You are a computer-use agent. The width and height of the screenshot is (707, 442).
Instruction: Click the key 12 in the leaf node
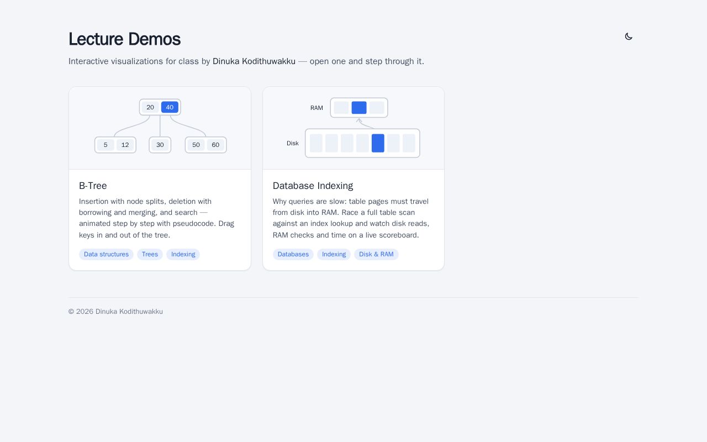pyautogui.click(x=125, y=145)
